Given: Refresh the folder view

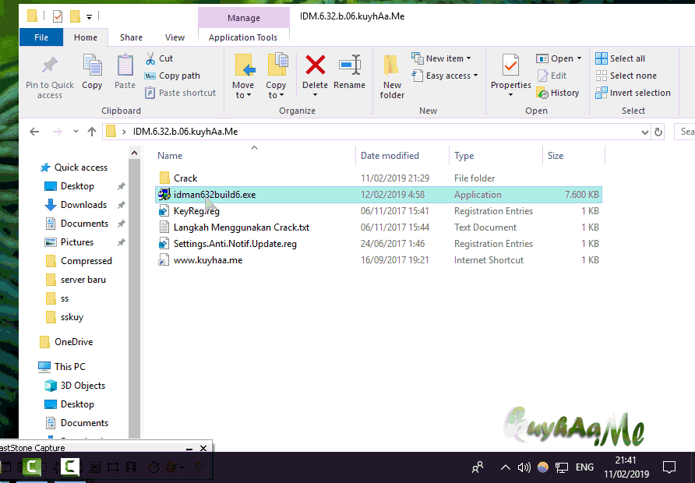Looking at the screenshot, I should pyautogui.click(x=658, y=132).
